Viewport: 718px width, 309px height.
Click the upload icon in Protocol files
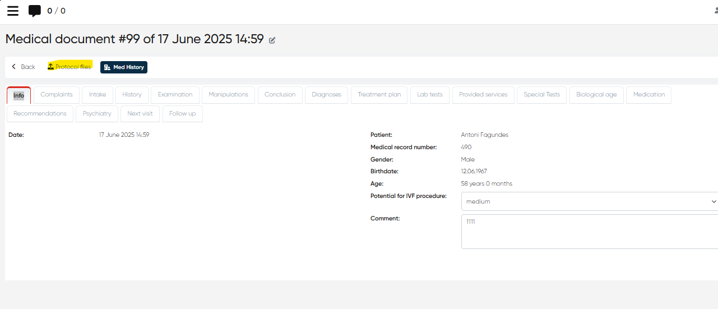(50, 67)
